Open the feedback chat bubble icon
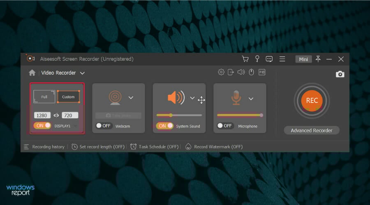 pos(269,59)
